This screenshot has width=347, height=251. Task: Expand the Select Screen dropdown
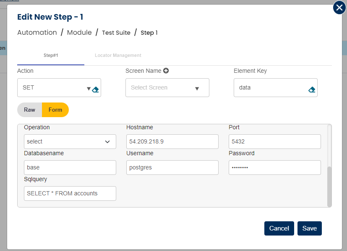coord(197,89)
